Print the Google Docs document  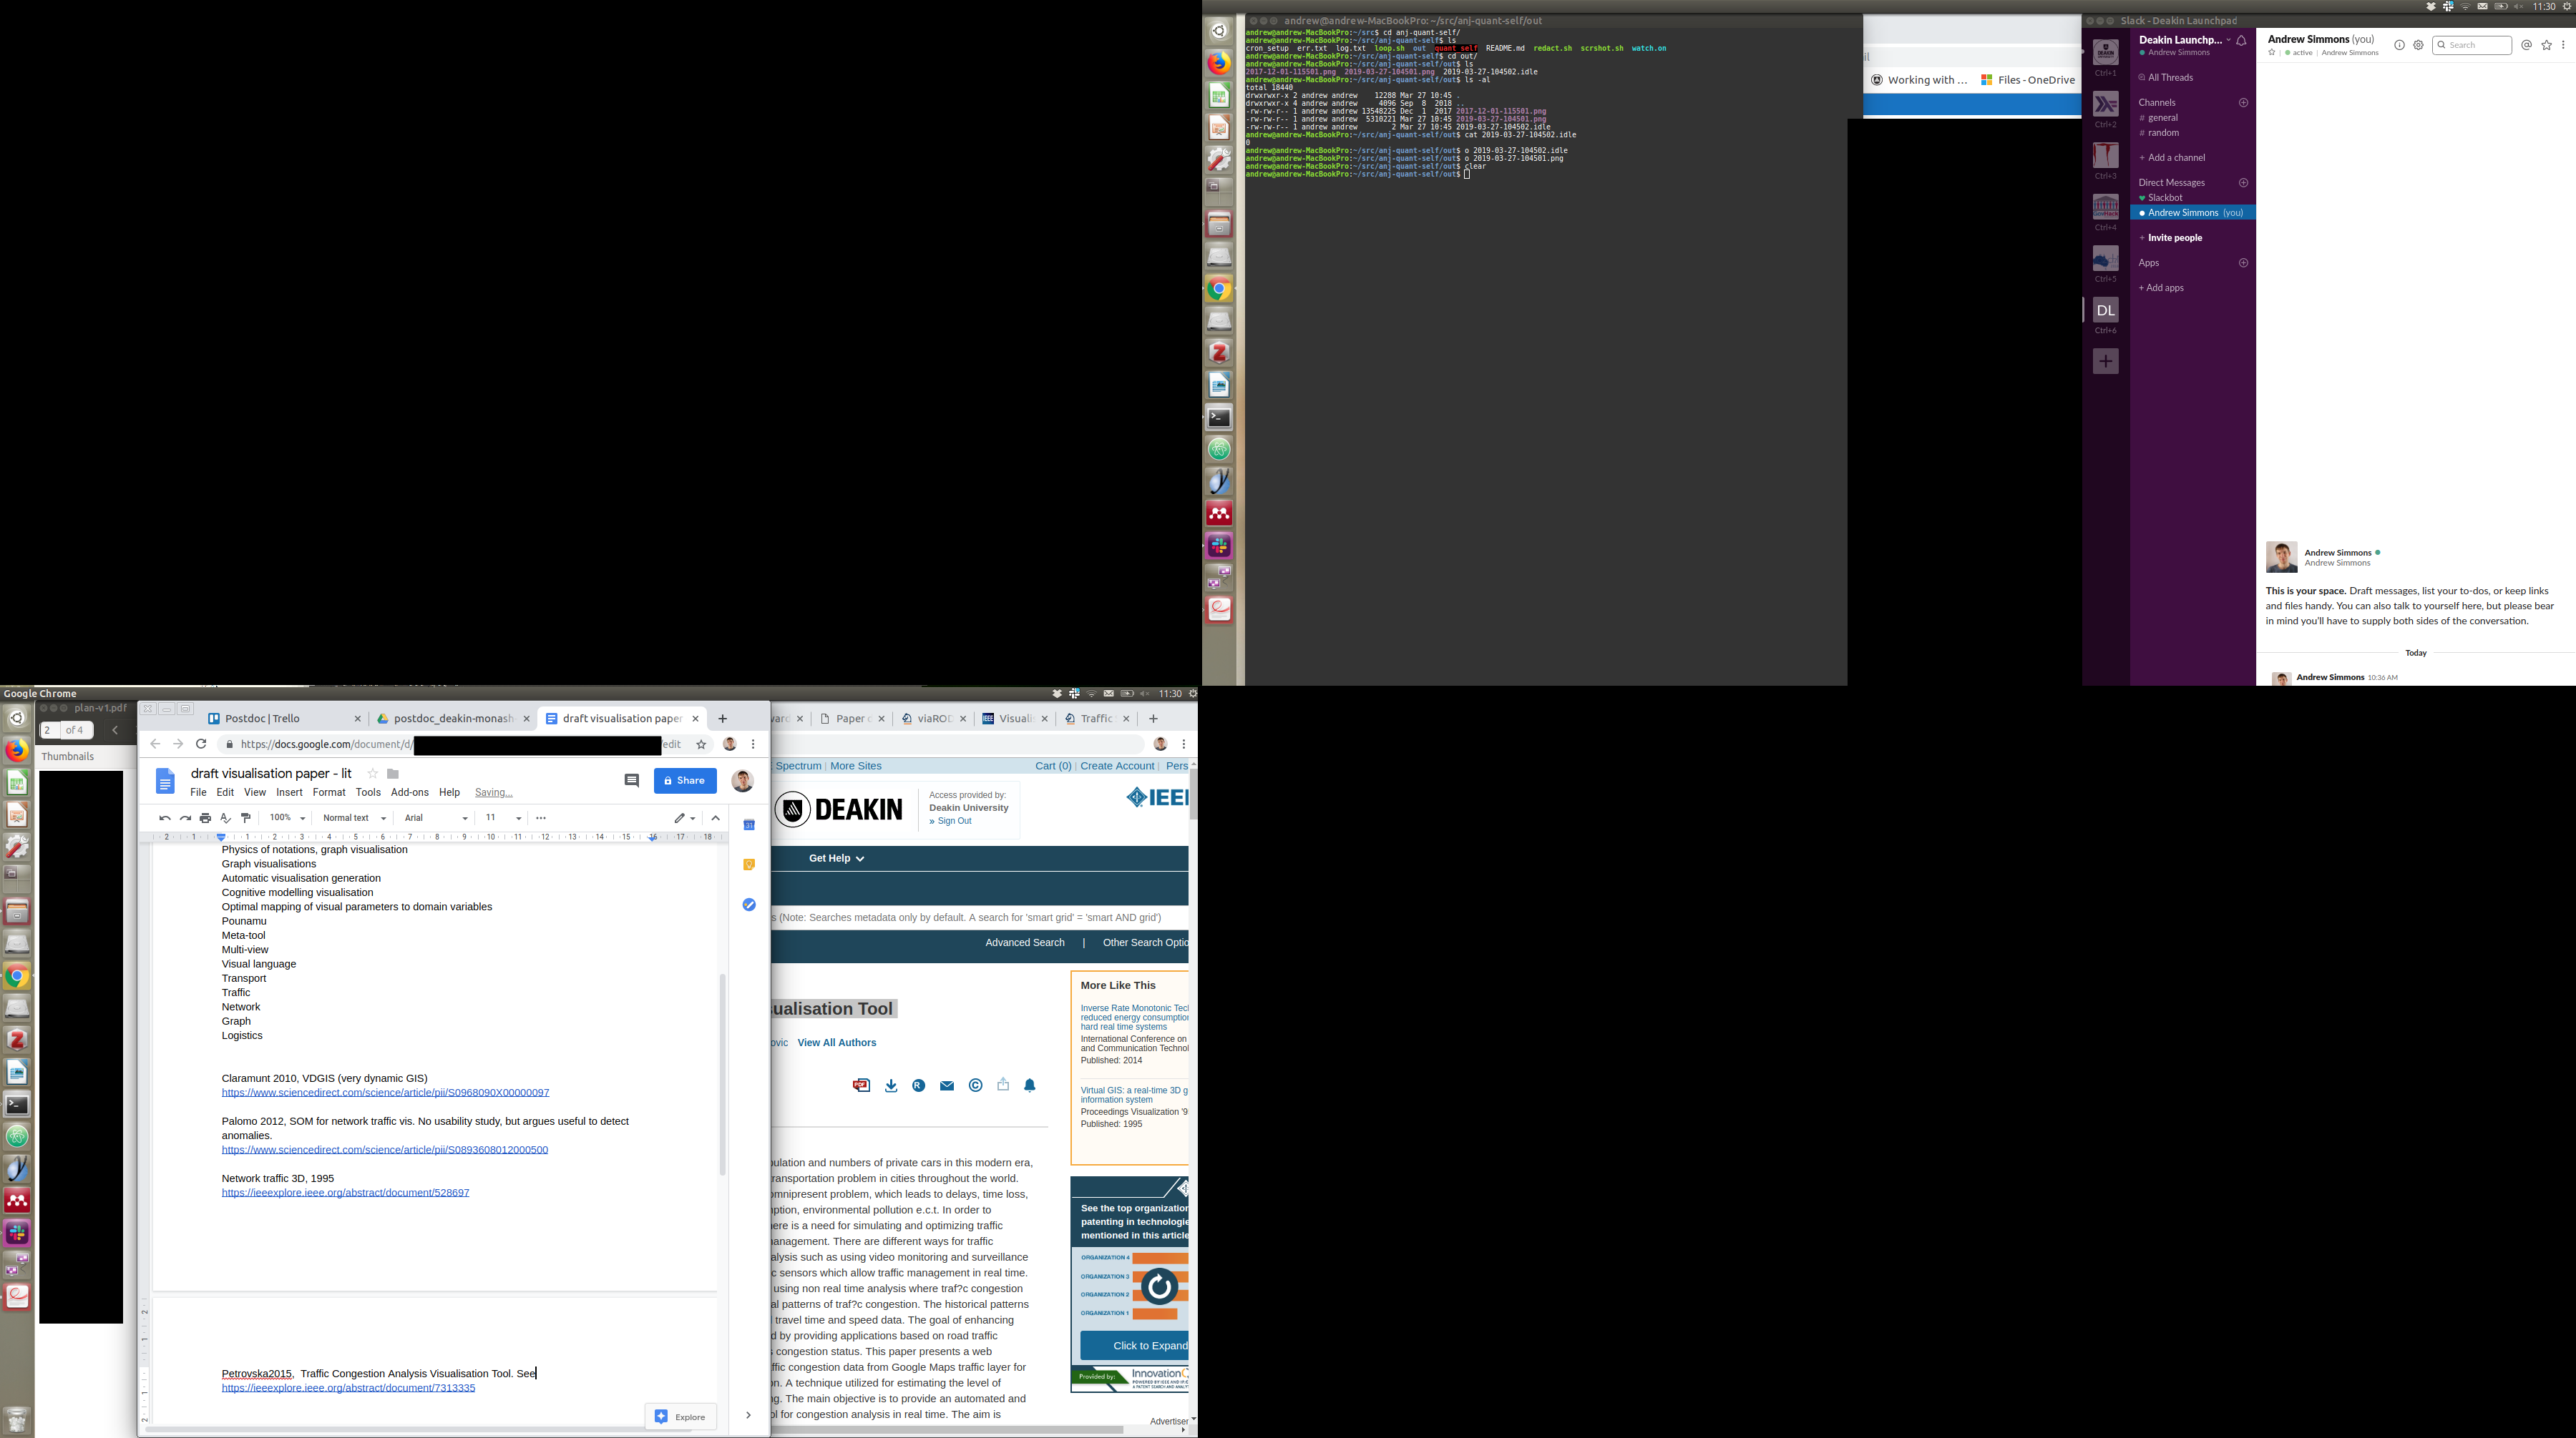coord(205,817)
